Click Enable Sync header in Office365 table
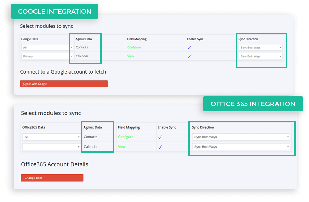Screen dimensions: 309x202 (x=167, y=127)
